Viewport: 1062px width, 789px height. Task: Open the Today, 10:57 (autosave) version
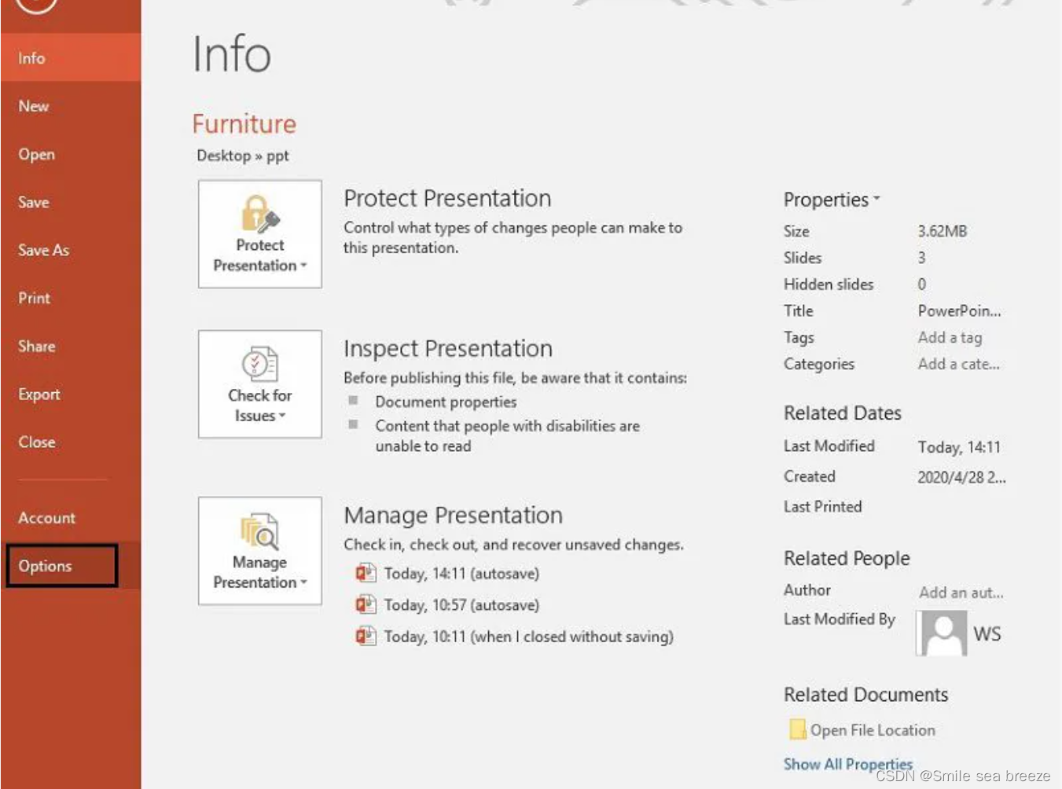coord(461,605)
